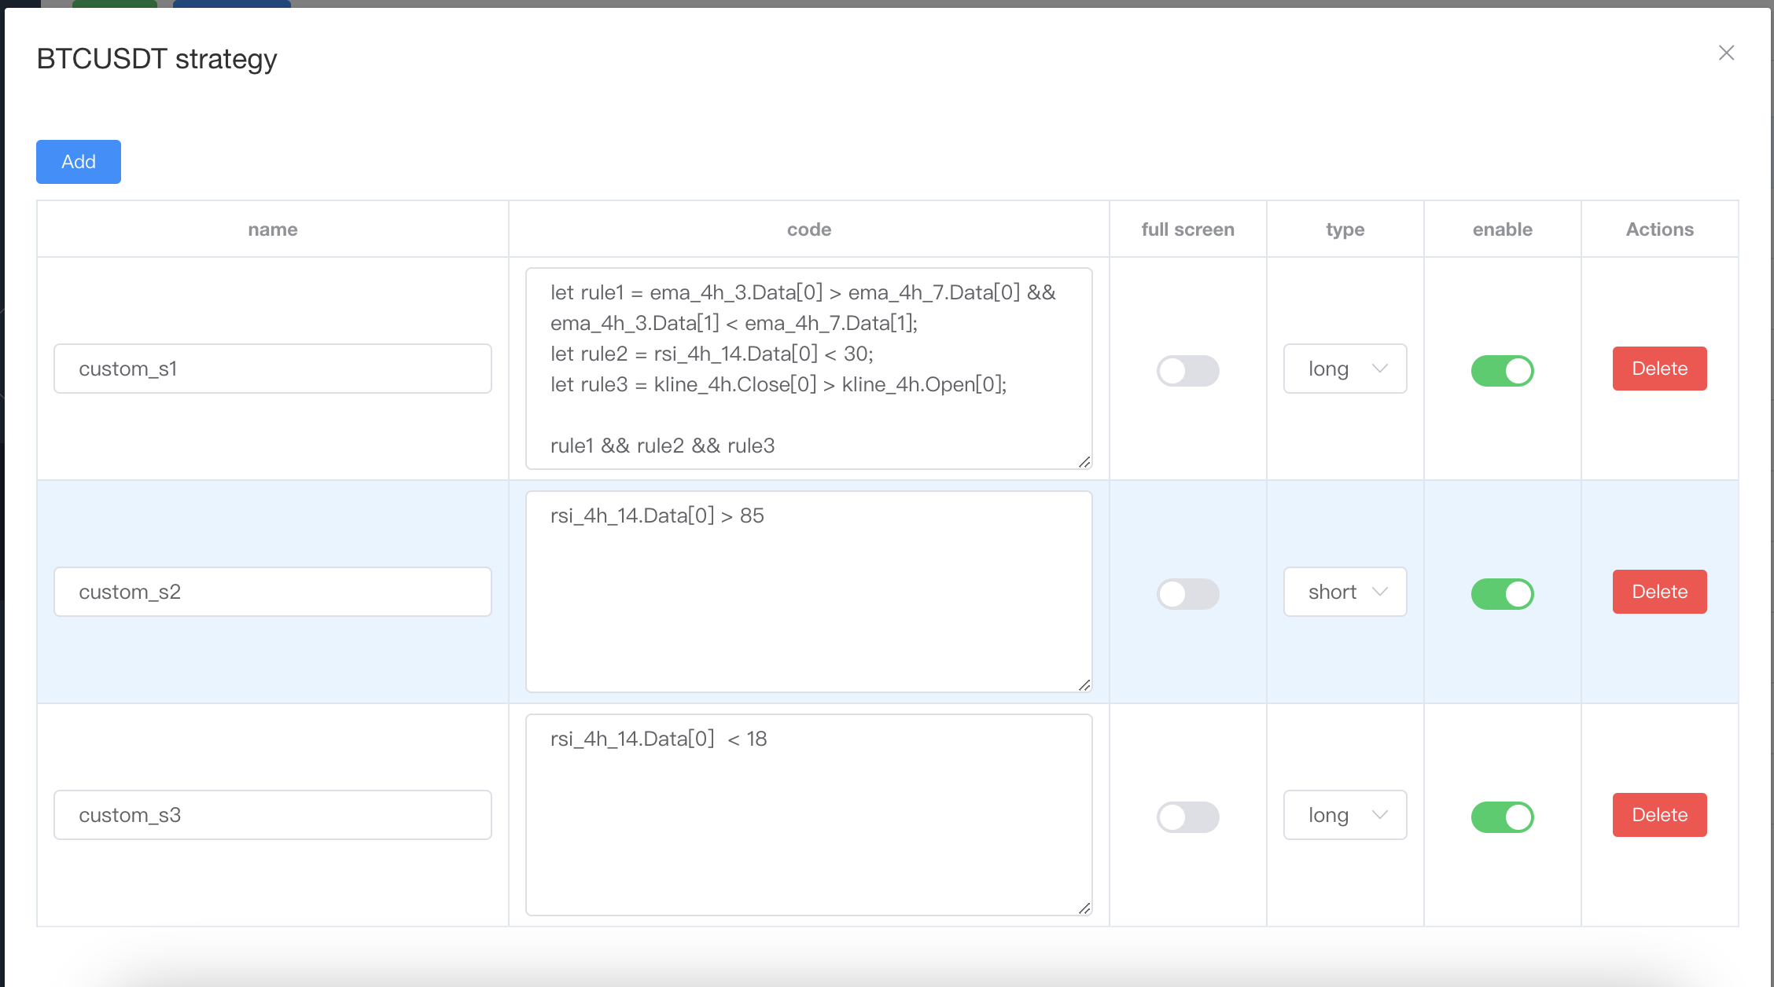Toggle full screen for custom_s3

pyautogui.click(x=1187, y=817)
